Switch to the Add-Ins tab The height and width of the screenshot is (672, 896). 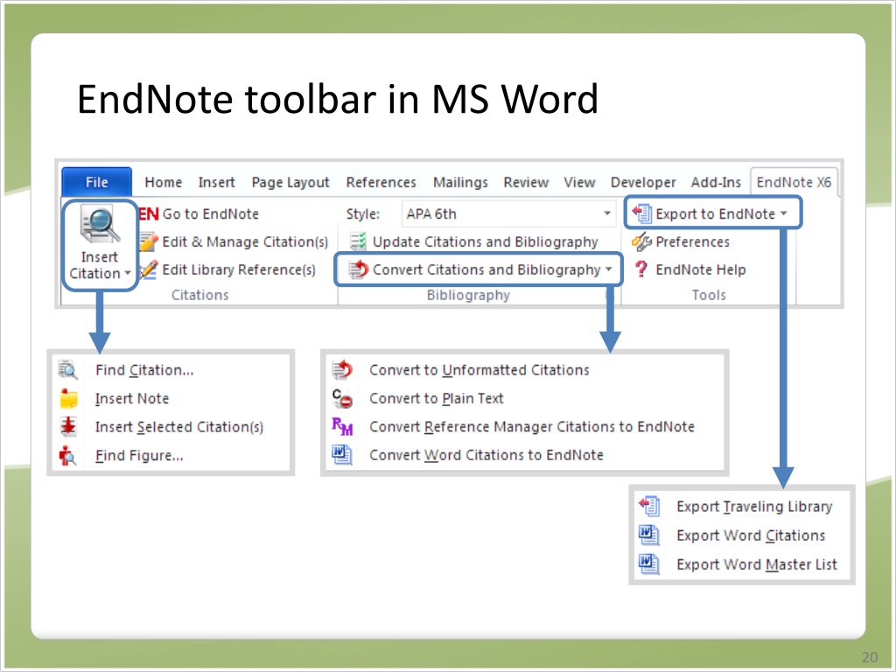716,182
